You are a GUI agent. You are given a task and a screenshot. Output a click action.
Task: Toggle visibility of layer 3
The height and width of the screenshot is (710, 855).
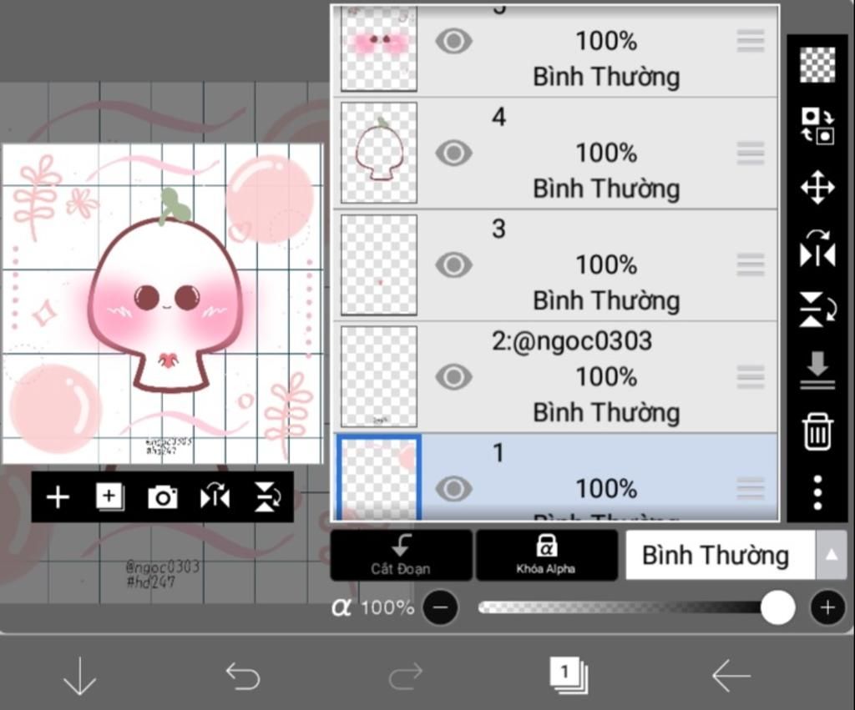[x=453, y=265]
